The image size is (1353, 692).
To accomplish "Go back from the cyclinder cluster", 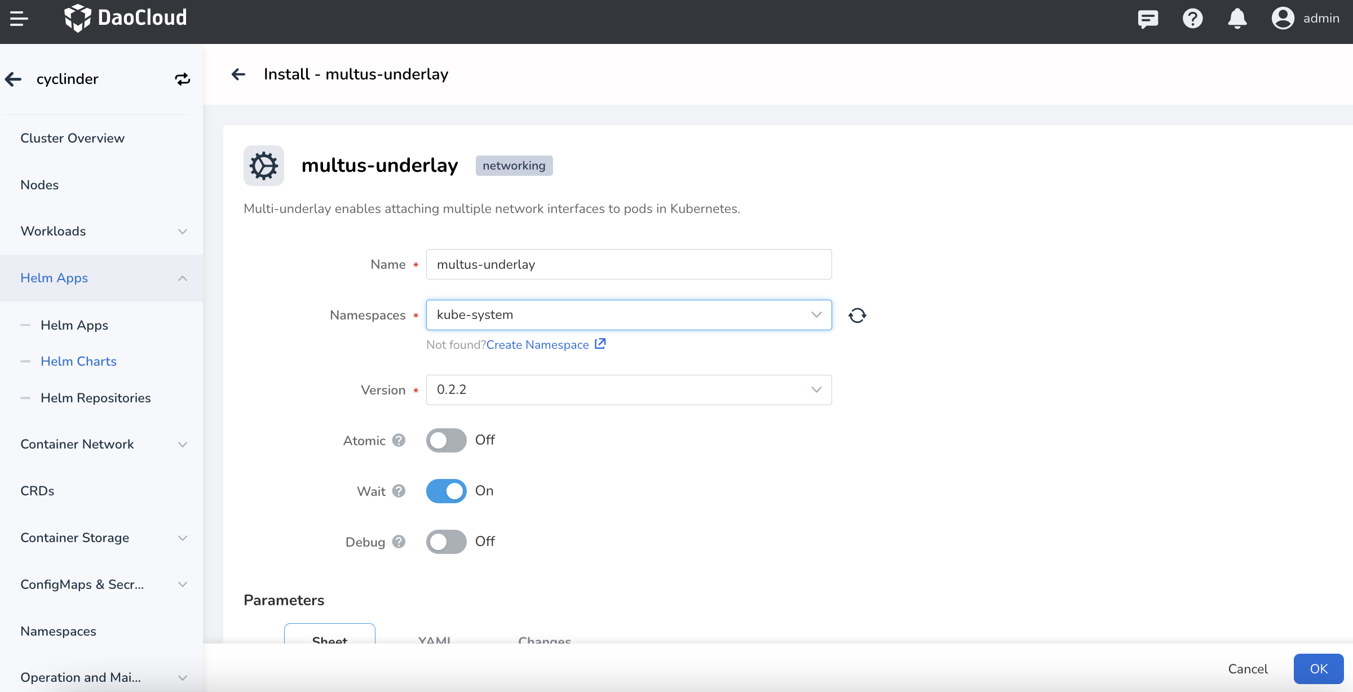I will click(14, 79).
